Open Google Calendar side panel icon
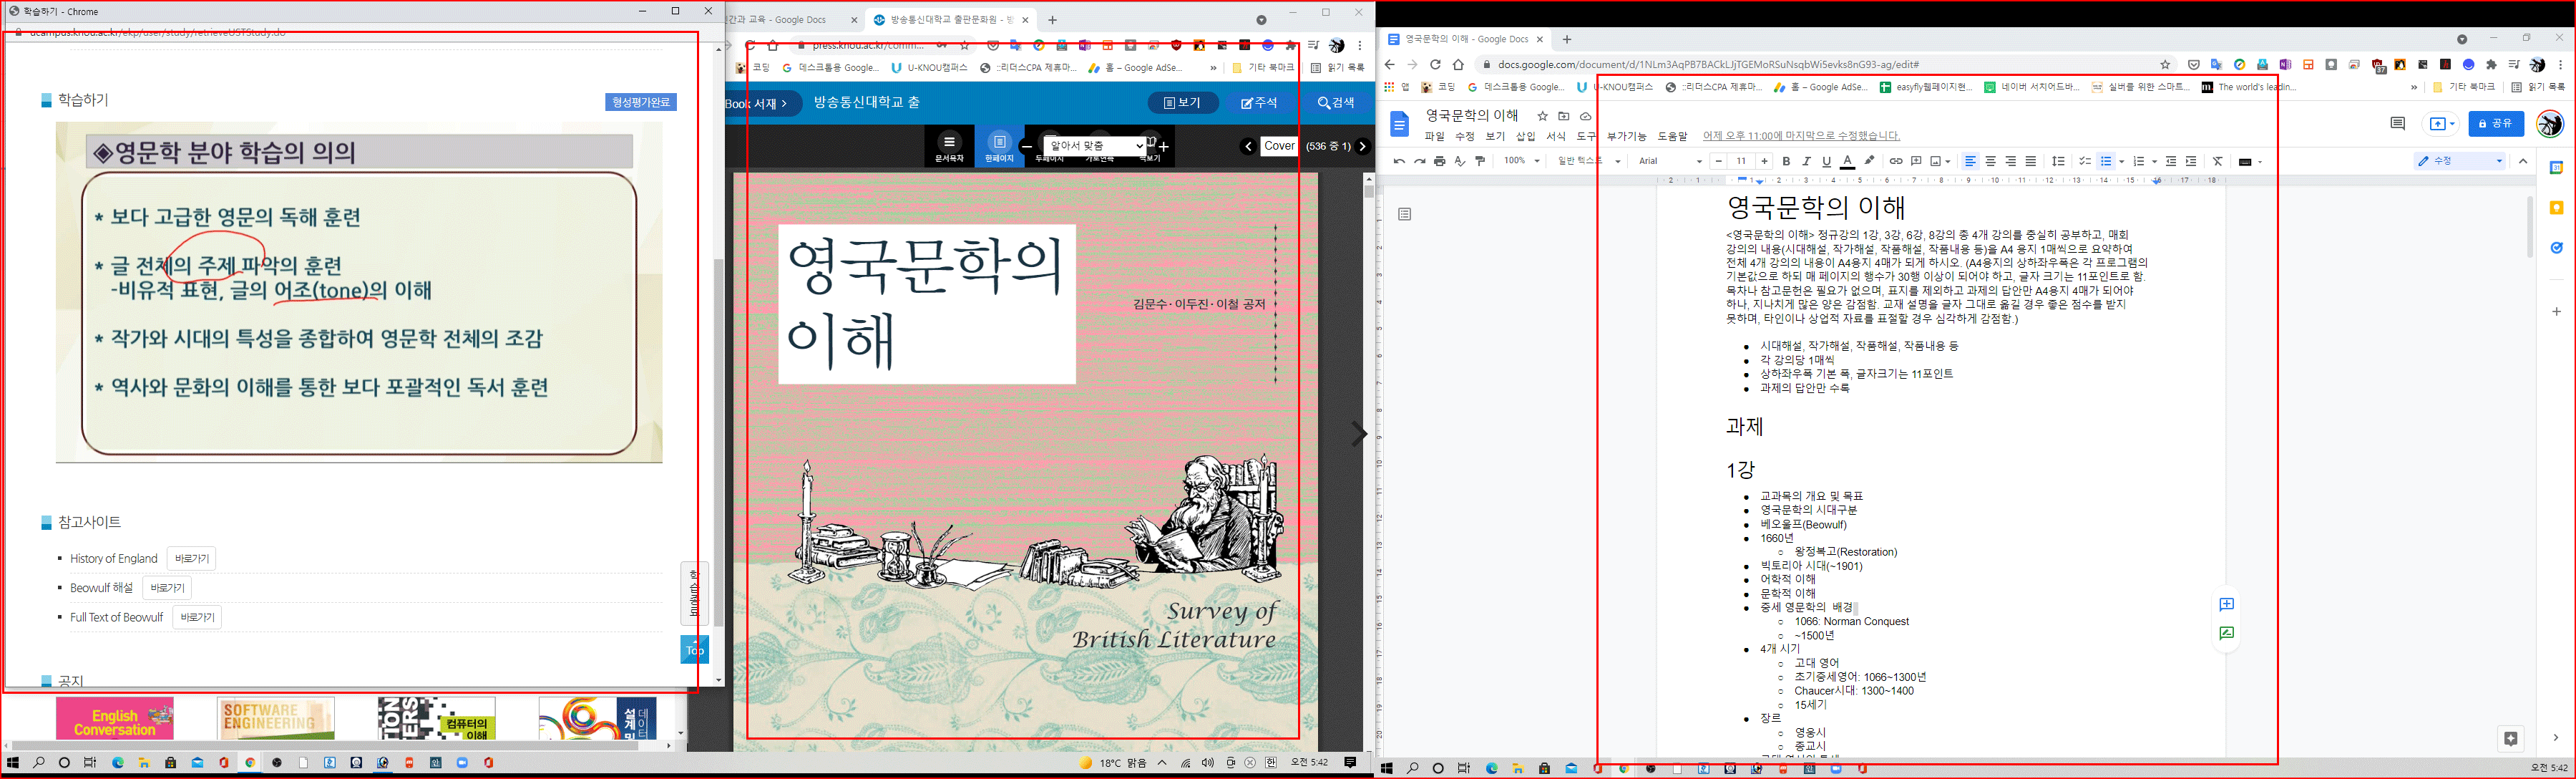 pos(2556,168)
